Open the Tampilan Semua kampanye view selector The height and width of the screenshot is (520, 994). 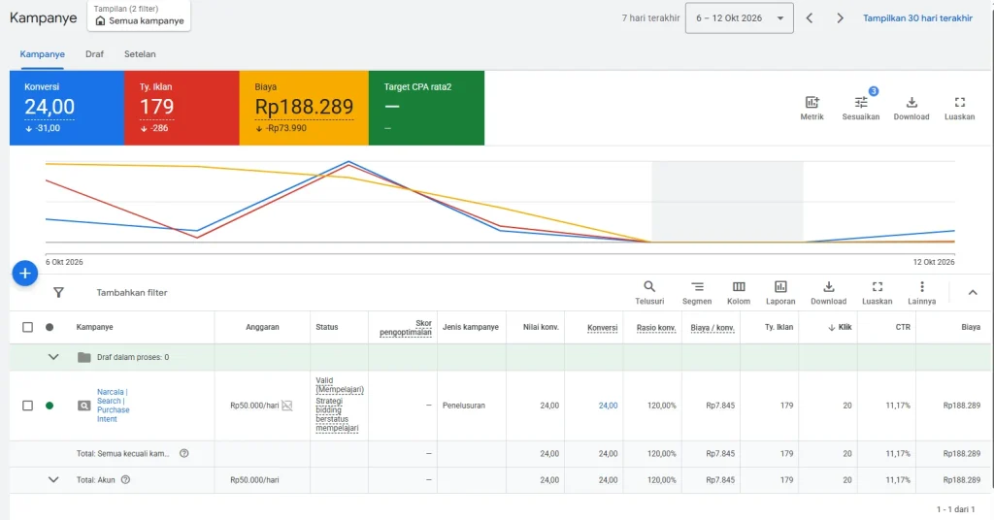(140, 16)
